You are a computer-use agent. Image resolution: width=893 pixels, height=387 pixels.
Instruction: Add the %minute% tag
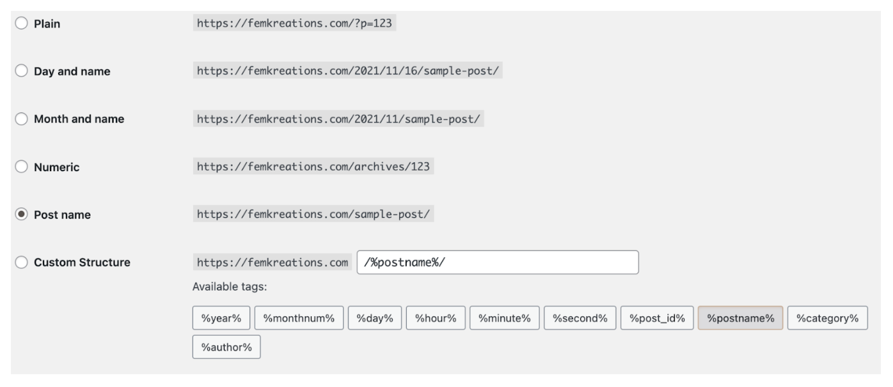coord(505,319)
